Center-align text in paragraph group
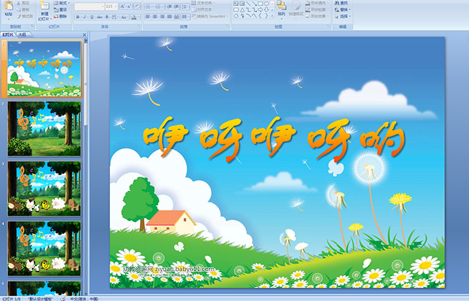 [x=155, y=17]
